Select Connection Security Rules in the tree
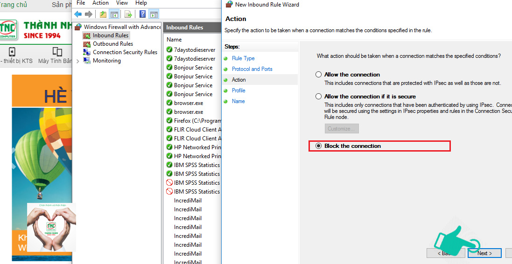Screen dimensions: 512x264 point(125,52)
